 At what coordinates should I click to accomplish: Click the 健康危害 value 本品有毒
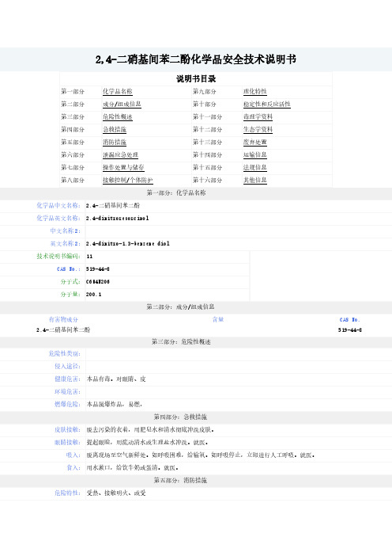[116, 379]
